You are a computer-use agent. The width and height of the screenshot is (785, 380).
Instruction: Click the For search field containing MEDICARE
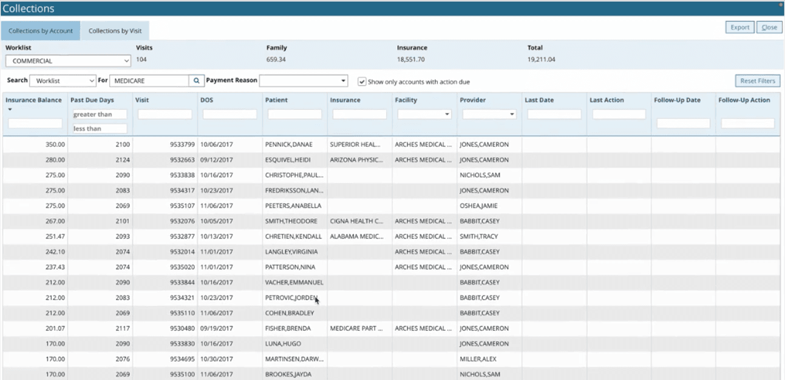coord(149,81)
